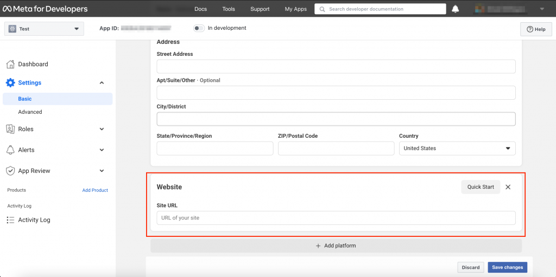
Task: Click the notifications bell icon
Action: (455, 9)
